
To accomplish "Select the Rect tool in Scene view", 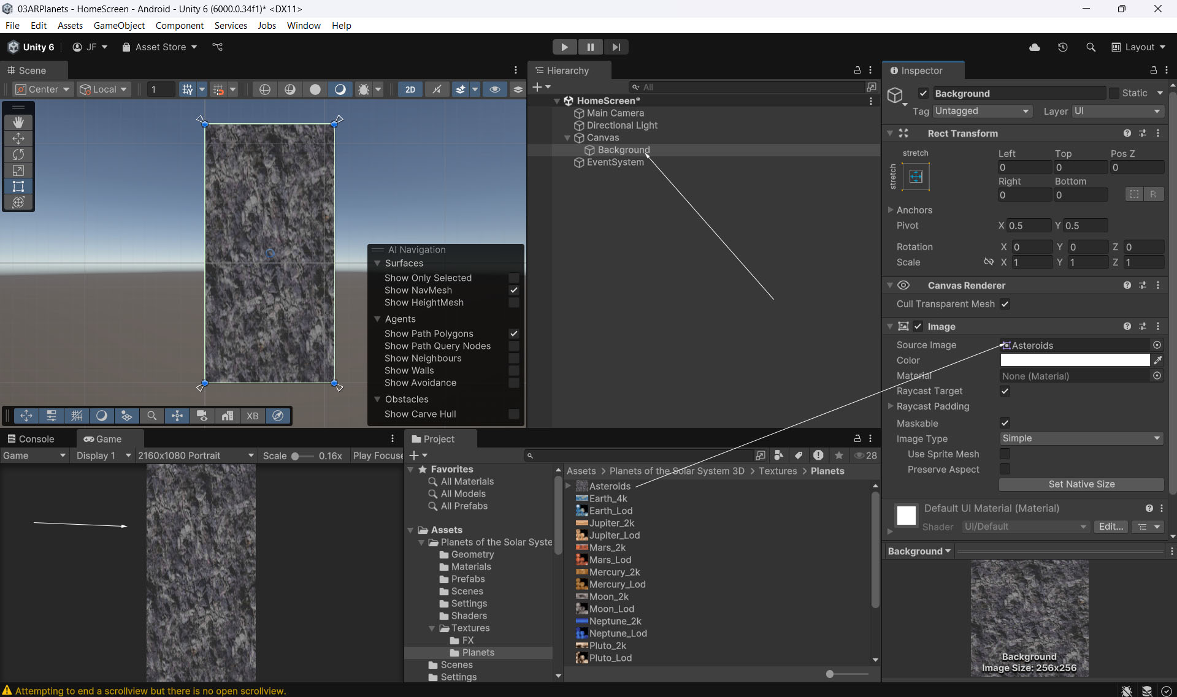I will click(18, 186).
